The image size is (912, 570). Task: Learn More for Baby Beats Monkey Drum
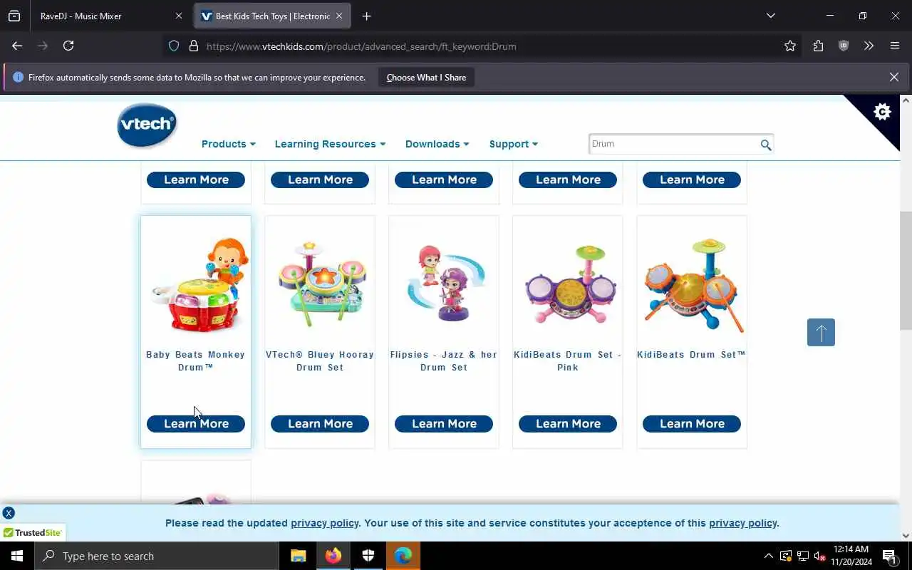coord(196,423)
